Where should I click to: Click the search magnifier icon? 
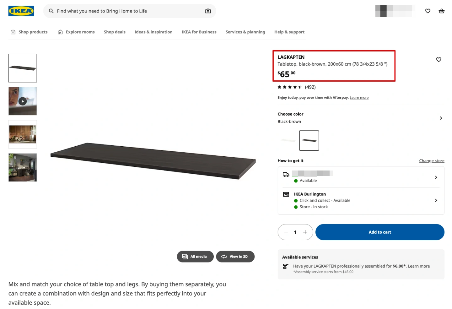[x=51, y=11]
